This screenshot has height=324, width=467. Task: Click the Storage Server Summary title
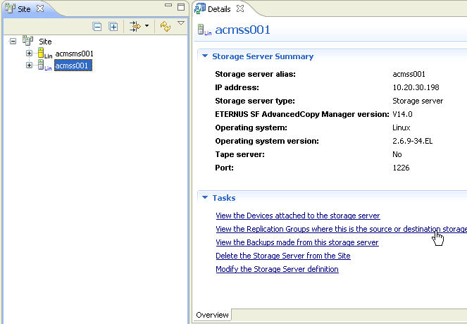tap(263, 56)
